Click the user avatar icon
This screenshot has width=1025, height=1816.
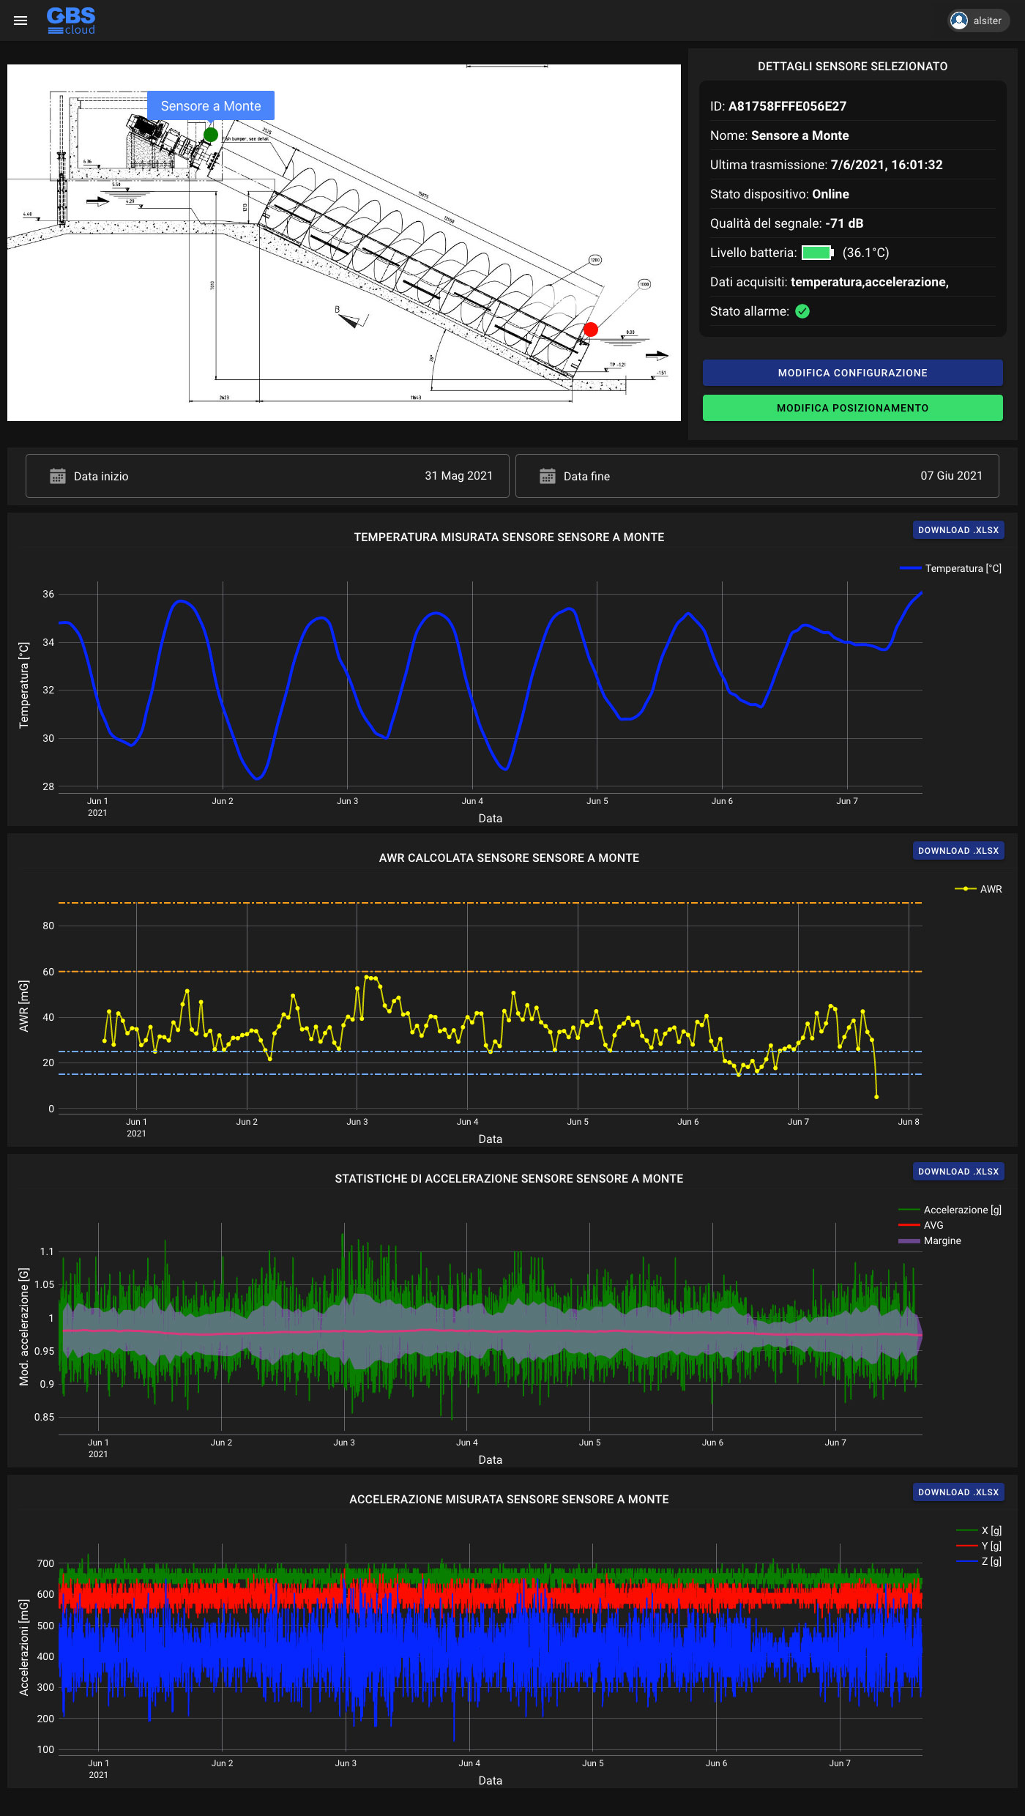[x=959, y=21]
